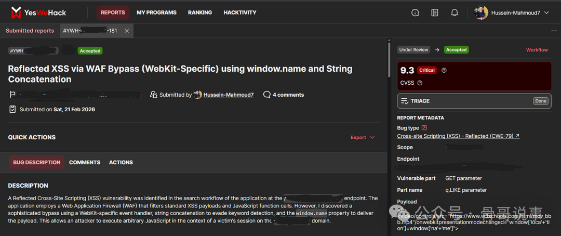Open the help circle icon in header

pos(415,12)
